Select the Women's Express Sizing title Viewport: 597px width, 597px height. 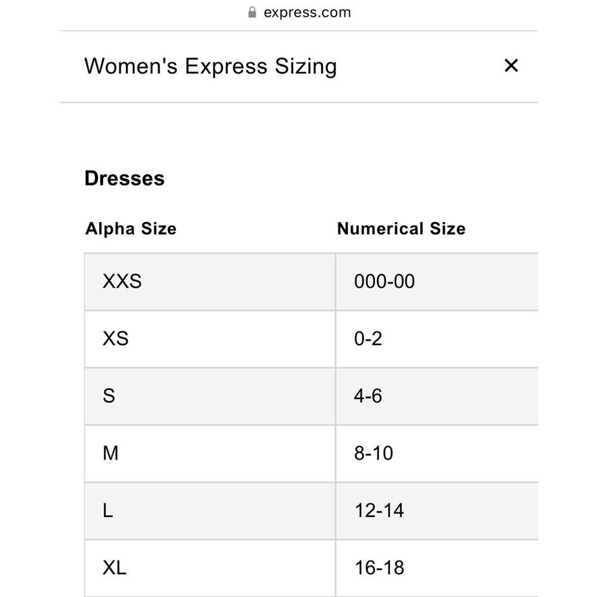211,66
